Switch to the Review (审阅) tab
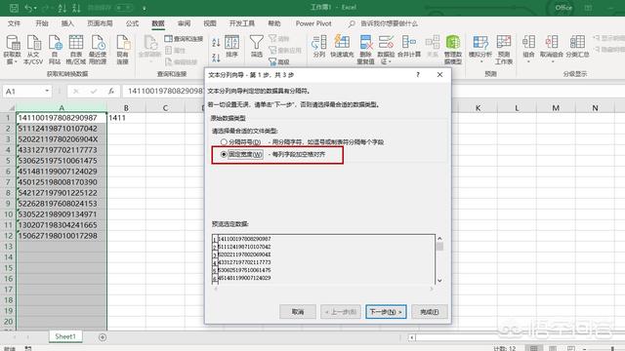625x351 pixels. 185,23
